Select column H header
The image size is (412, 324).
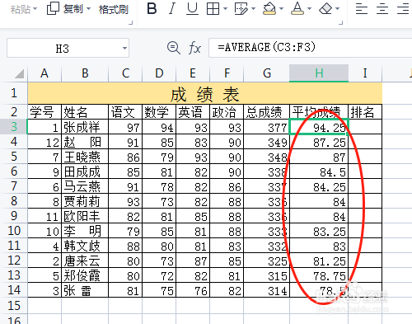click(319, 73)
